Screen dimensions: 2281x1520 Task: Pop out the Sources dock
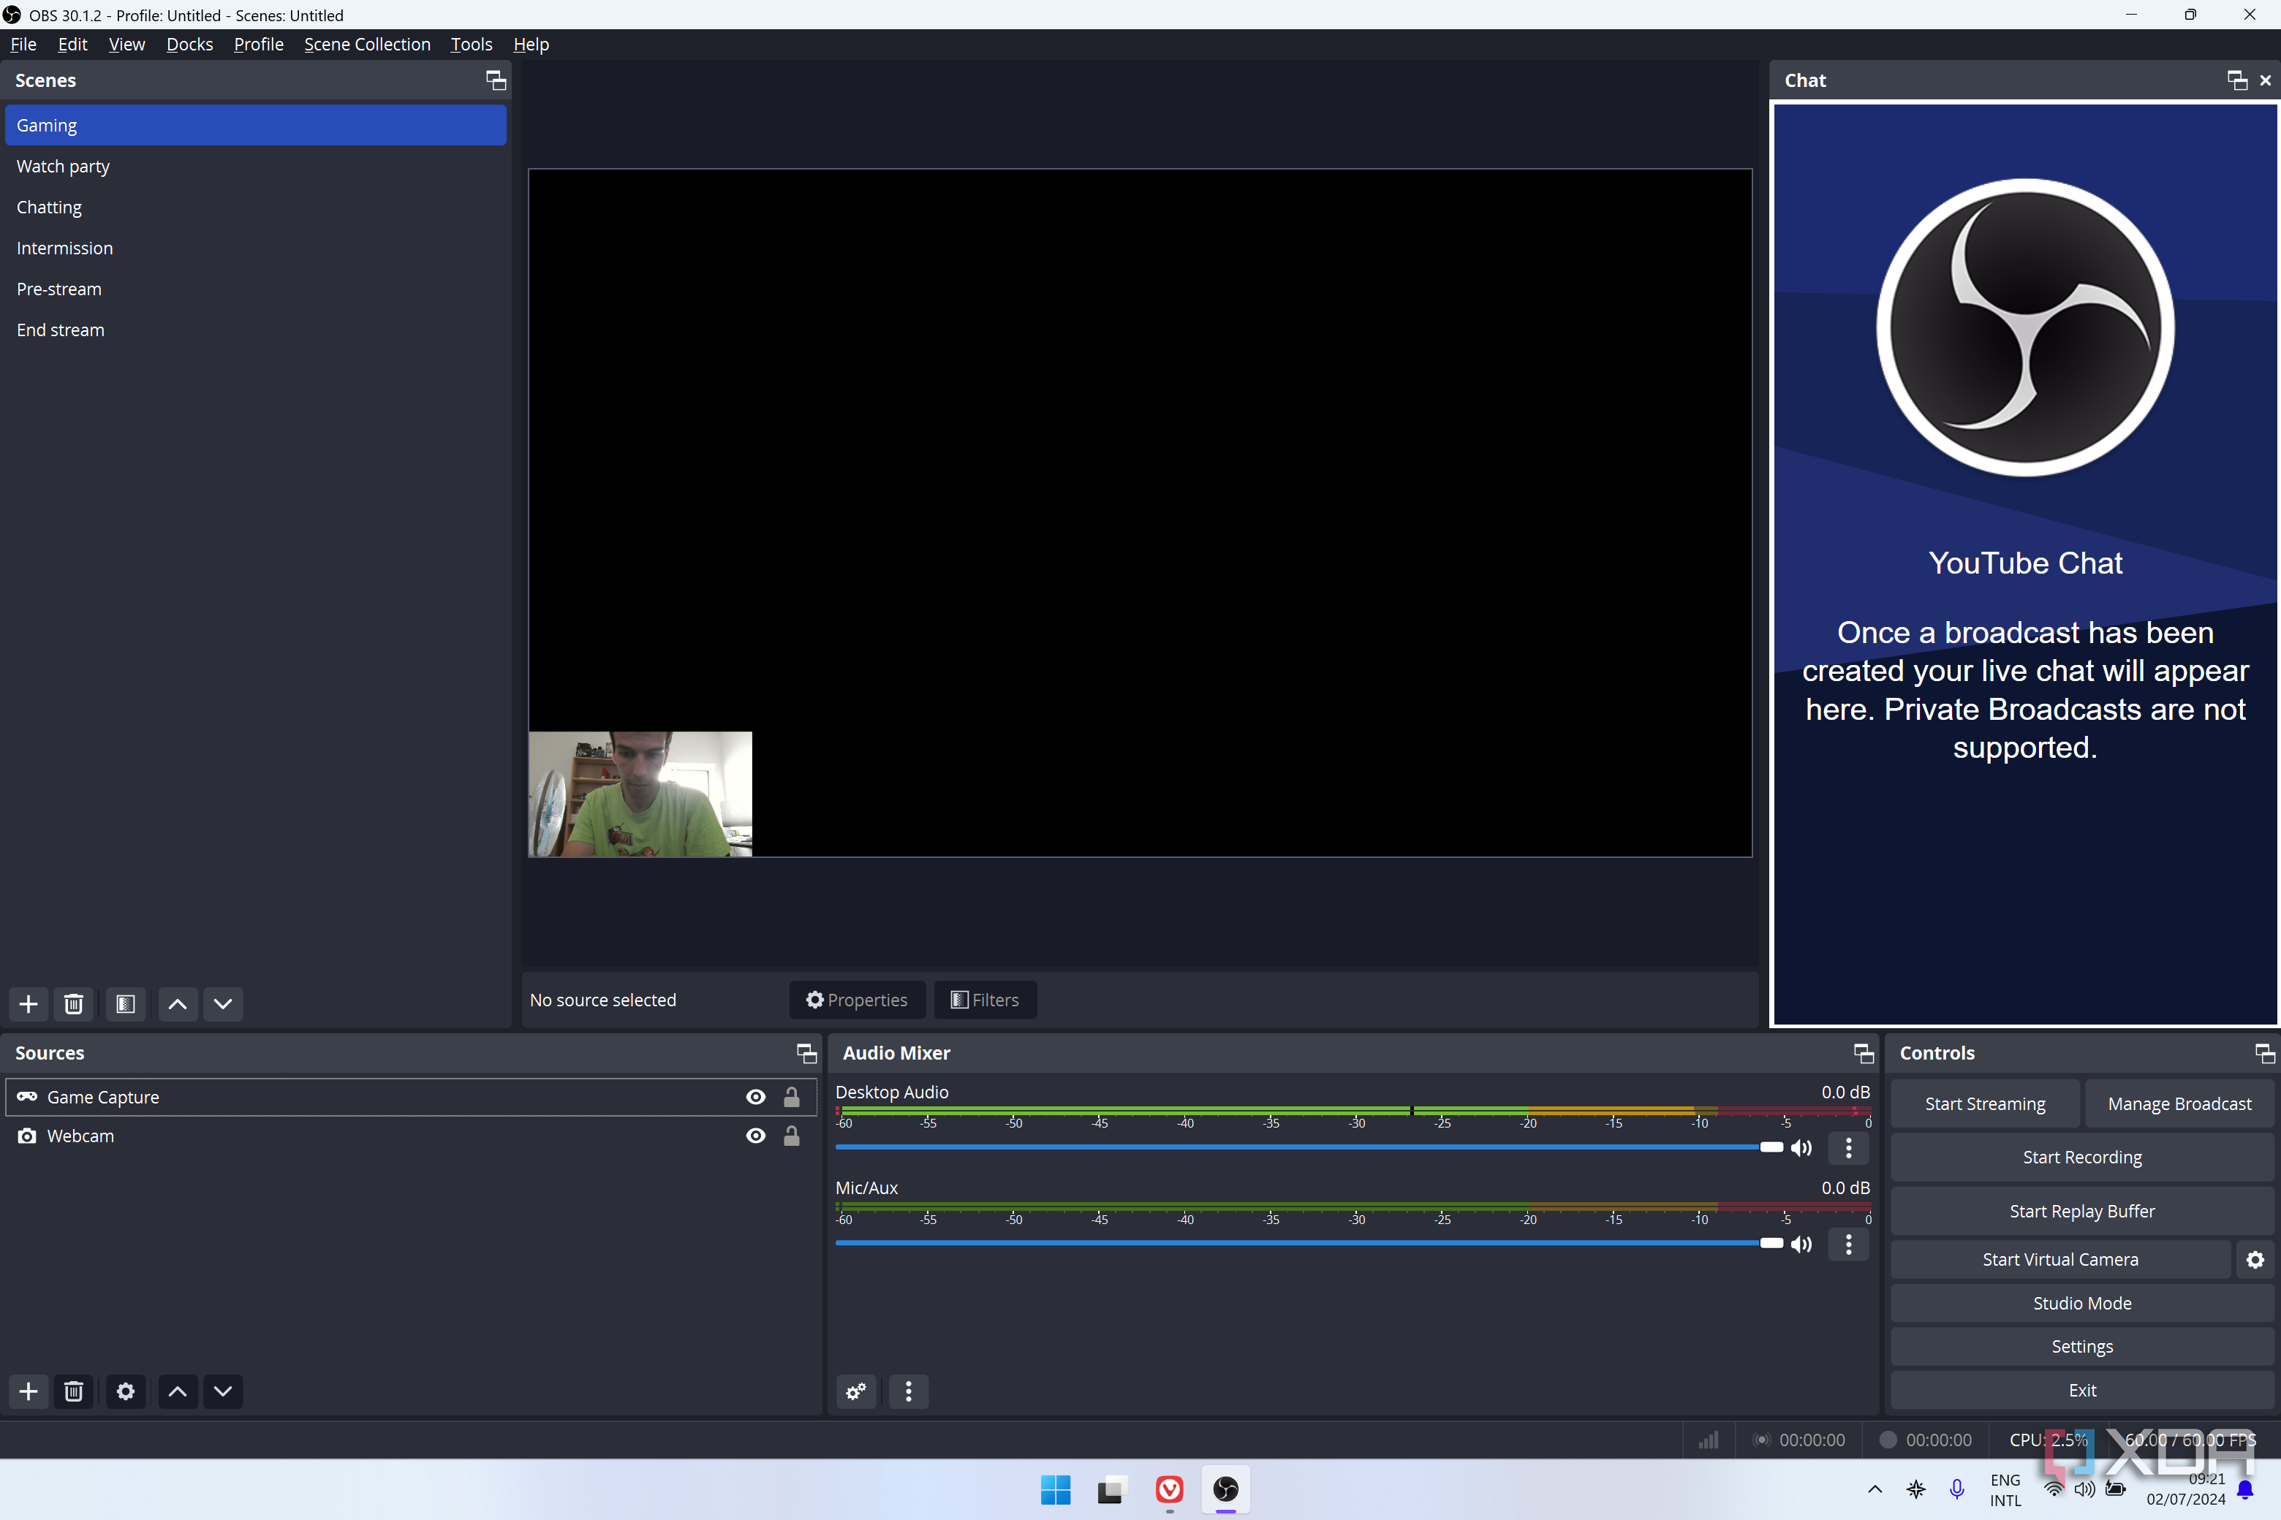(806, 1053)
